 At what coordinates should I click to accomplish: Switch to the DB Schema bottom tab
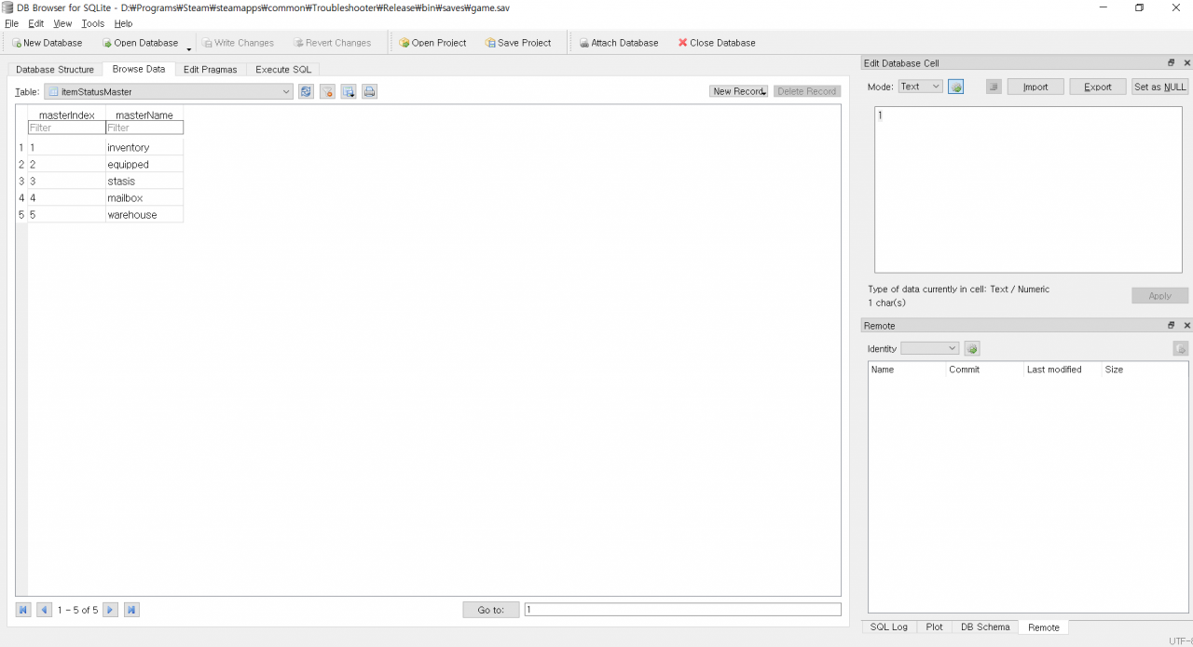[985, 627]
